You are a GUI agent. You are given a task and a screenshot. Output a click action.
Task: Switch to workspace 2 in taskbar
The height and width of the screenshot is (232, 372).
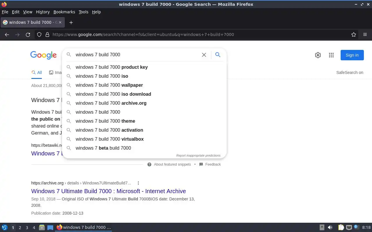[x=20, y=228]
